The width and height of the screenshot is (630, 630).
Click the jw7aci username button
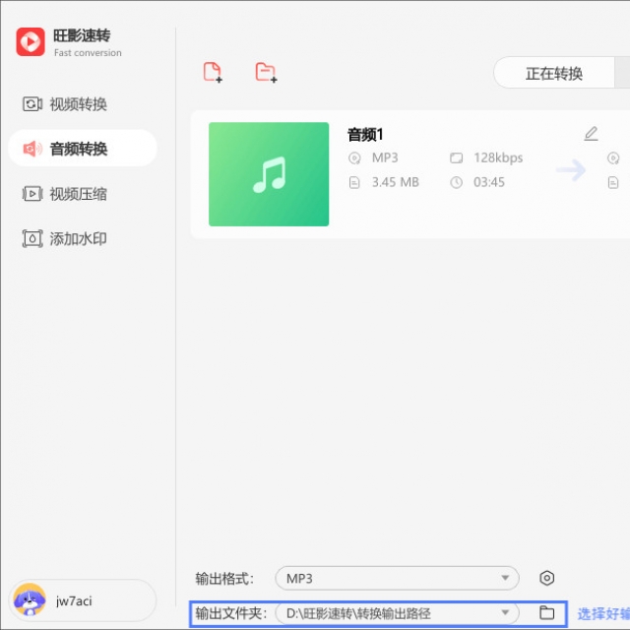(x=74, y=600)
